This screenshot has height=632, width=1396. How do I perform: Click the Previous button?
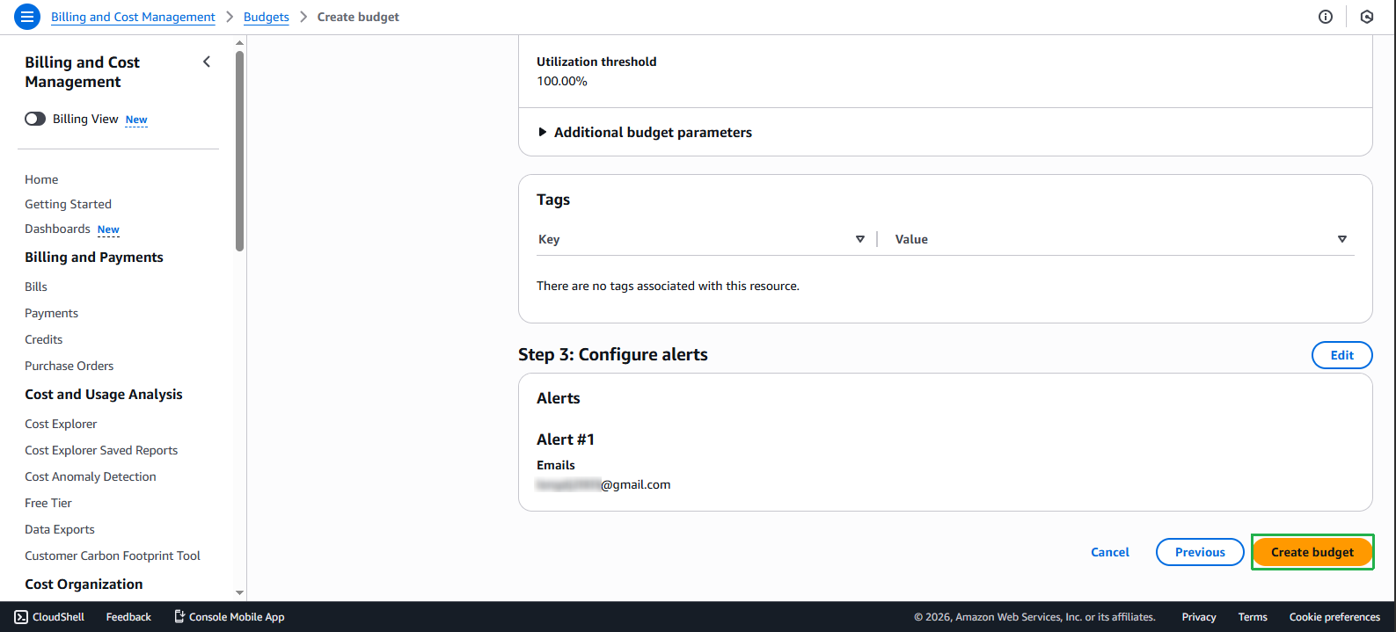1199,552
